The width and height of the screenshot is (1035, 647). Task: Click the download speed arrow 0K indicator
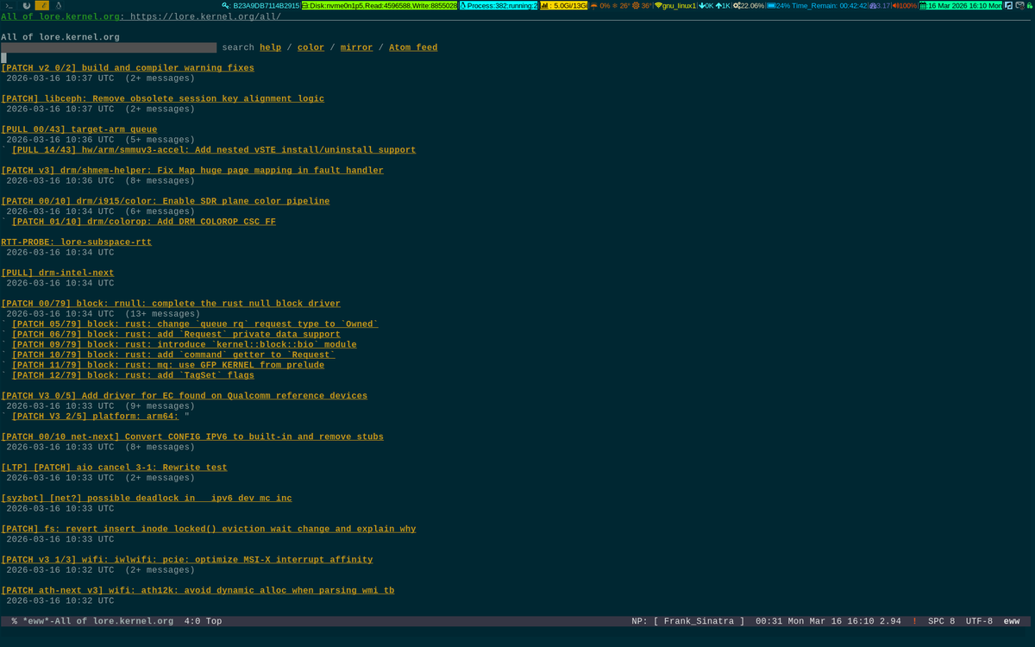coord(706,5)
